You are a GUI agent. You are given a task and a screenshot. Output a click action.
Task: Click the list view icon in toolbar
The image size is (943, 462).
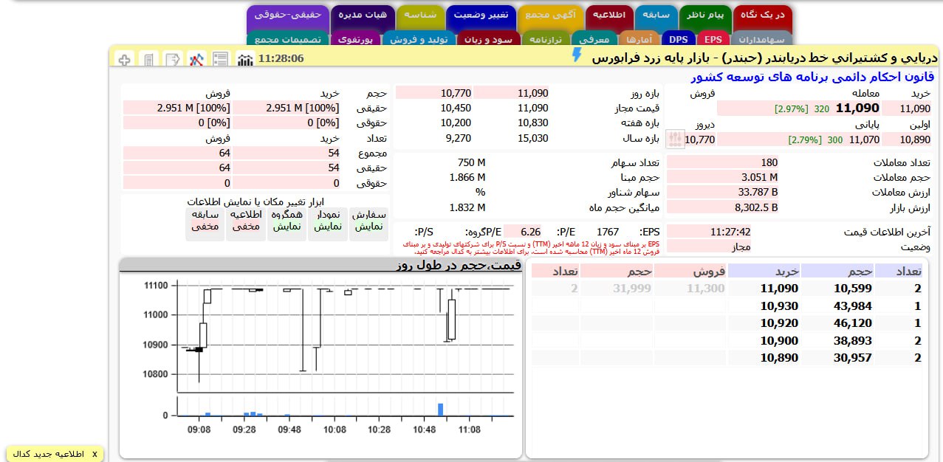click(220, 59)
